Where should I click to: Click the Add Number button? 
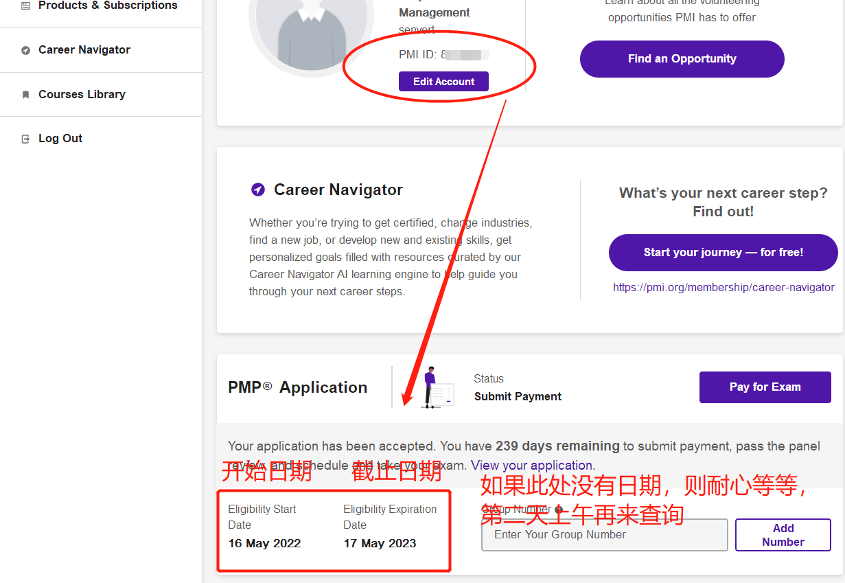pyautogui.click(x=783, y=535)
